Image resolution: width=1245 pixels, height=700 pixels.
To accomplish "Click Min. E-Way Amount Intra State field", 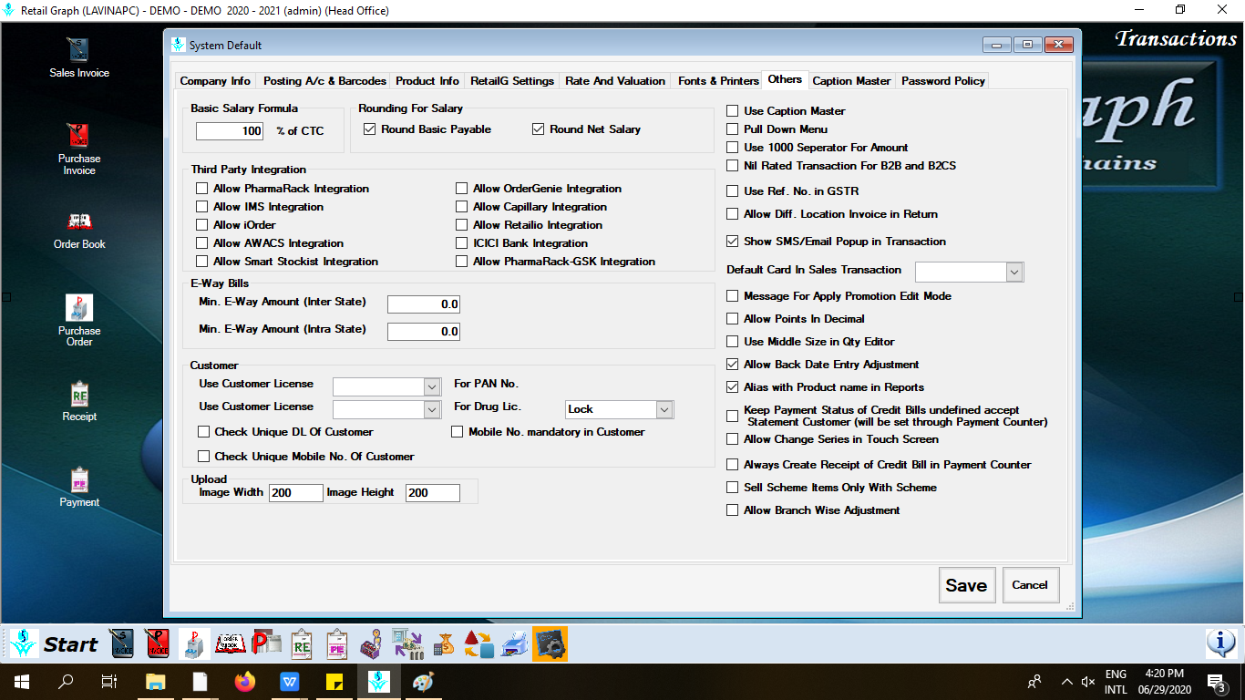I will coord(424,332).
